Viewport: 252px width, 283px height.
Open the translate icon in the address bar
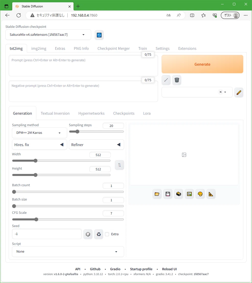click(x=169, y=15)
